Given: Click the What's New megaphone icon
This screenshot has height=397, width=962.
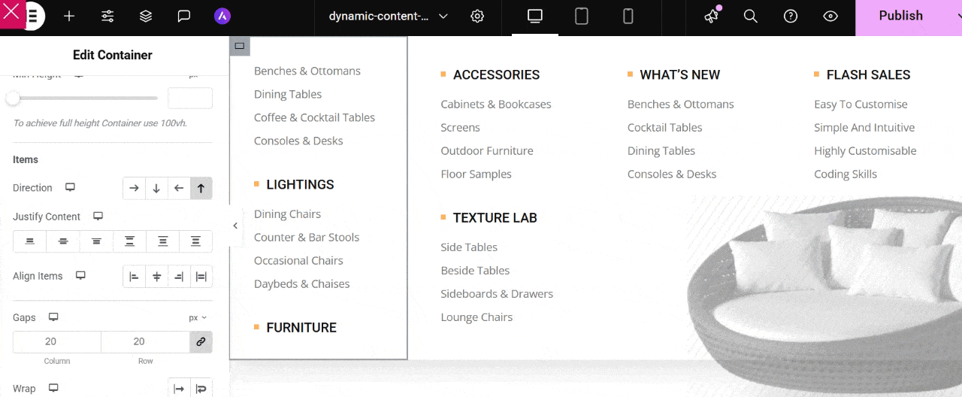Looking at the screenshot, I should (x=711, y=17).
